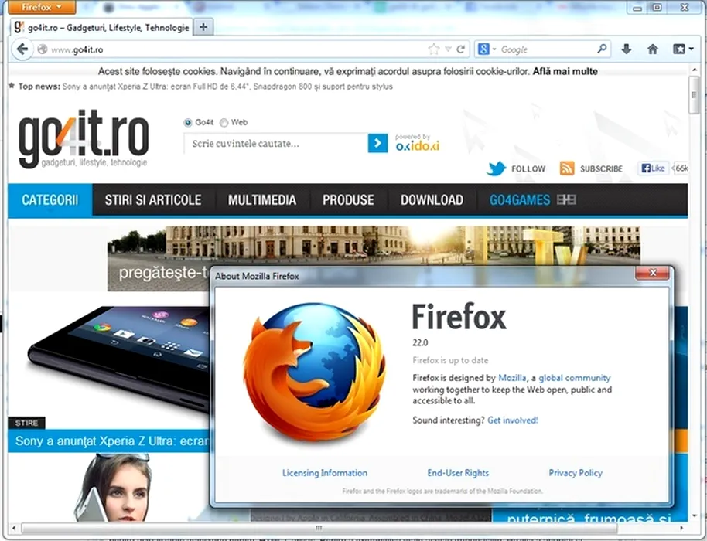This screenshot has height=541, width=707.
Task: Click the 'About Mozilla Firefox' dialog title bar
Action: tap(423, 276)
